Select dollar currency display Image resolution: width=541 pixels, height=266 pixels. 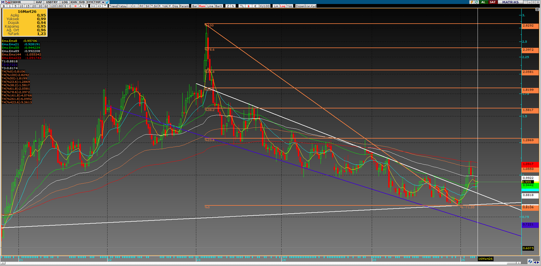click(x=249, y=6)
